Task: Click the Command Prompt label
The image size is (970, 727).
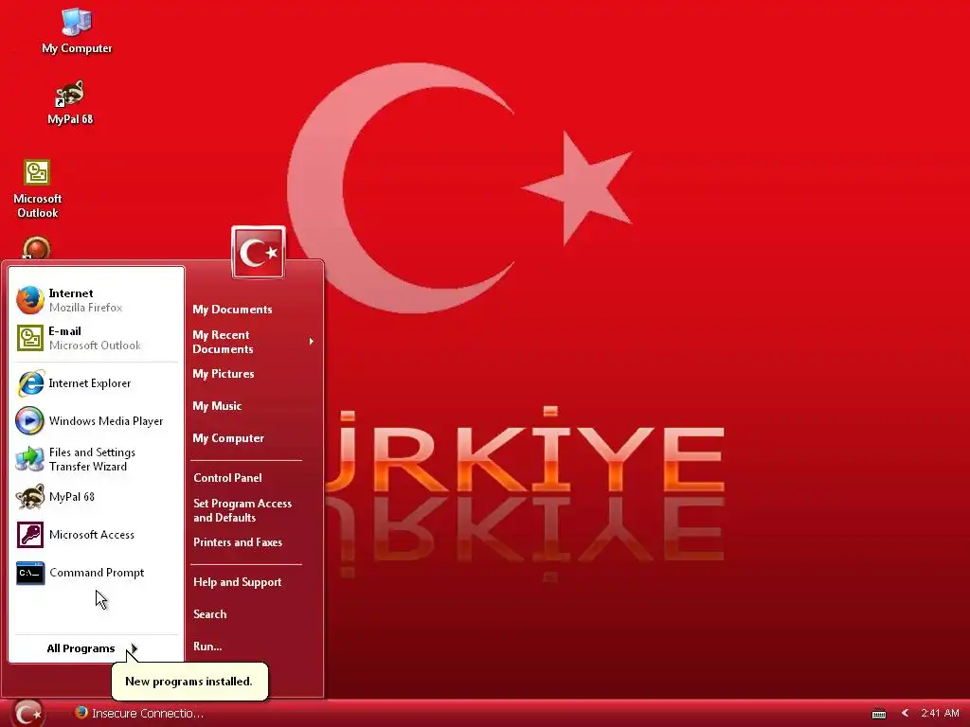Action: point(97,573)
